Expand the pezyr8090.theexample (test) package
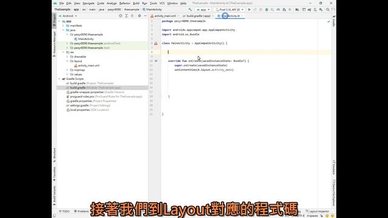This screenshot has width=388, height=218. pyautogui.click(x=67, y=48)
